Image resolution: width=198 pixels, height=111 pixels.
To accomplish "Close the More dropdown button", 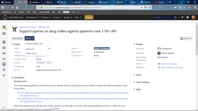I will point(30,38).
